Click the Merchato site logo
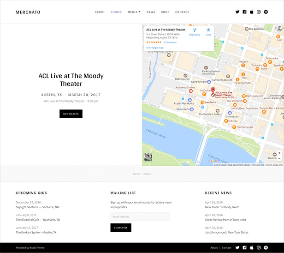The width and height of the screenshot is (284, 253). pyautogui.click(x=28, y=12)
